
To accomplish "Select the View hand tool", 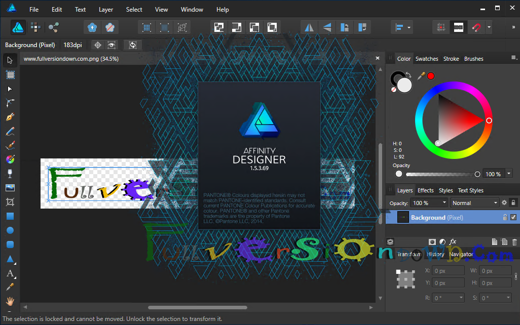I will click(10, 301).
